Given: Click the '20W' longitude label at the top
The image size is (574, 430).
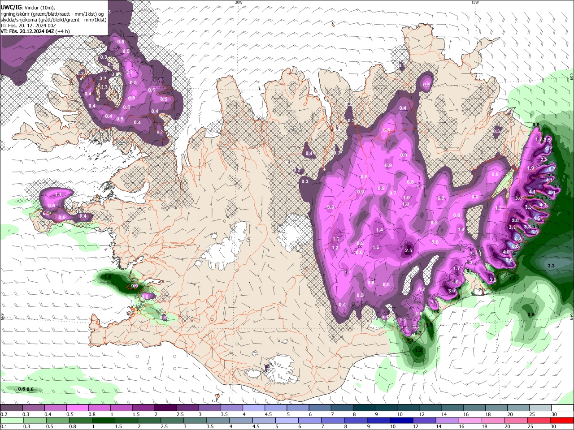Looking at the screenshot, I should click(239, 2).
